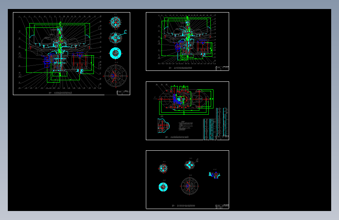Click the title block of the large left sheet
This screenshot has width=339, height=220.
(x=124, y=93)
